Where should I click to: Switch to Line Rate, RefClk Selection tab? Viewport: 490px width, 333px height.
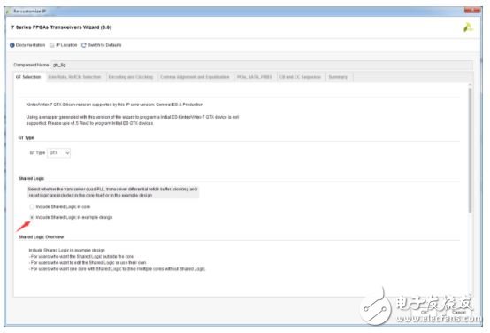coord(74,77)
